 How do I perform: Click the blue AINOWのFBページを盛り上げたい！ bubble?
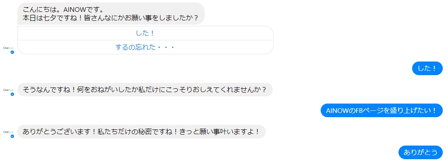(x=382, y=110)
